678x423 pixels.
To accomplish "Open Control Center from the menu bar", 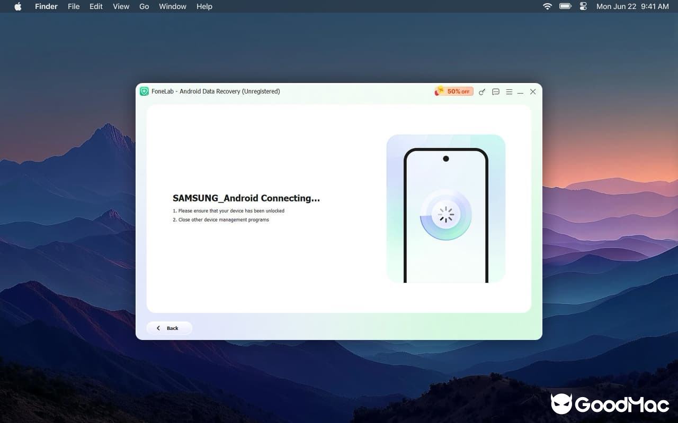I will (583, 6).
